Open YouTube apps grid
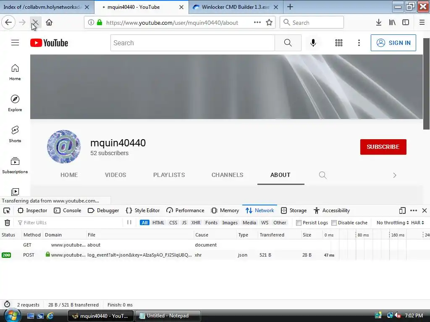Image resolution: width=430 pixels, height=322 pixels. tap(339, 43)
